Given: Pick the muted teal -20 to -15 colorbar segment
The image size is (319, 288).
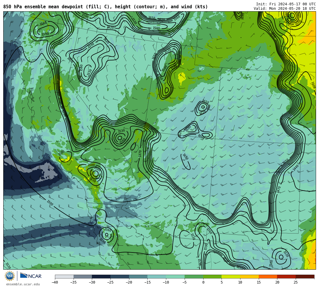Looking at the screenshot, I should coord(138,276).
